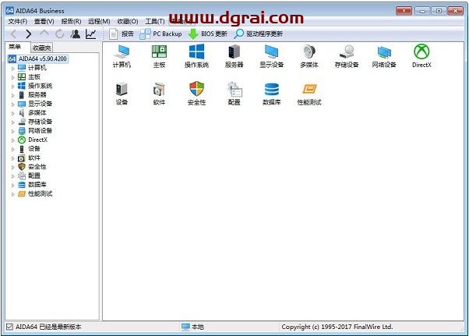Expand the 多媒体 tree node arrow

13,113
